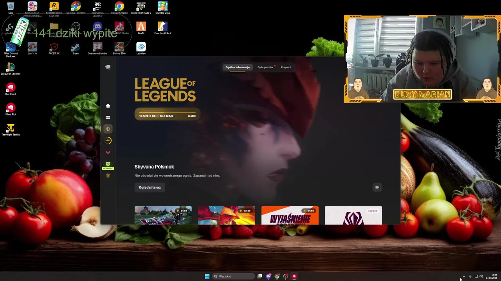501x281 pixels.
Task: Open the Upioma - Chrome desktop shortcut
Action: [x=76, y=8]
